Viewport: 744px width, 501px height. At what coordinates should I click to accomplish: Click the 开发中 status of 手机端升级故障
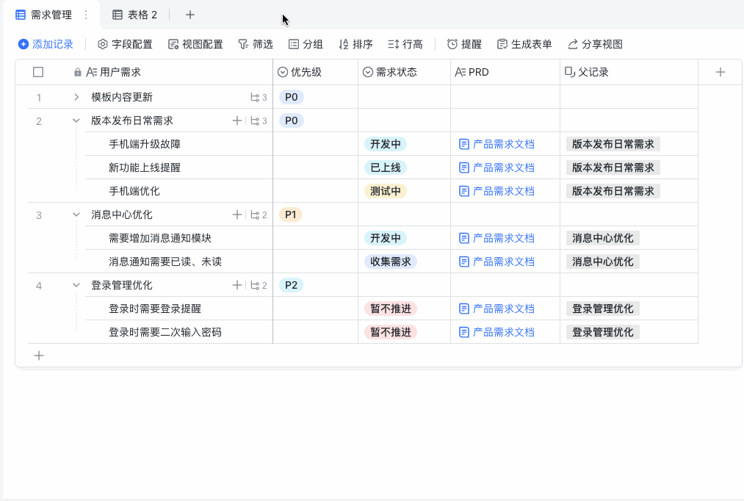386,144
